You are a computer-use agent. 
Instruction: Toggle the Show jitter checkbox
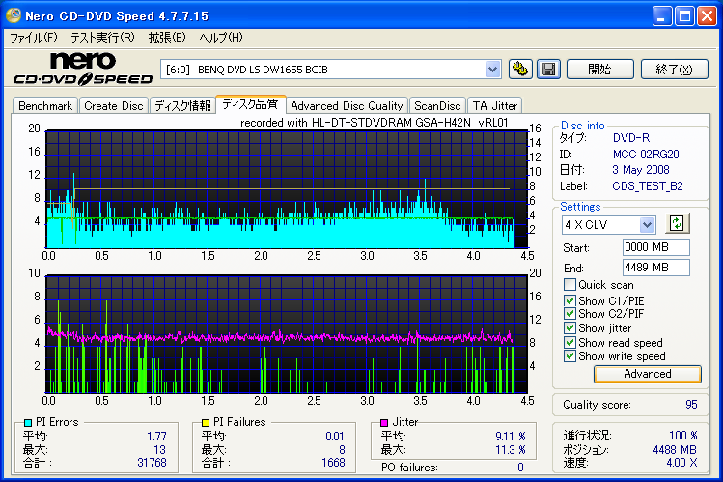click(x=570, y=328)
